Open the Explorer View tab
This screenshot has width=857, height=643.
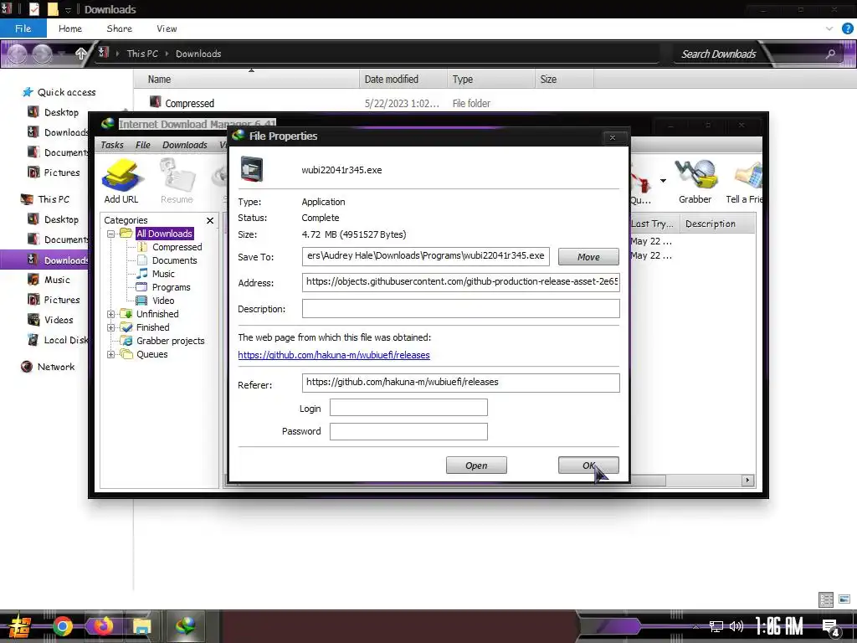[x=167, y=28]
